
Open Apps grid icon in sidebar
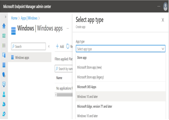(4, 65)
